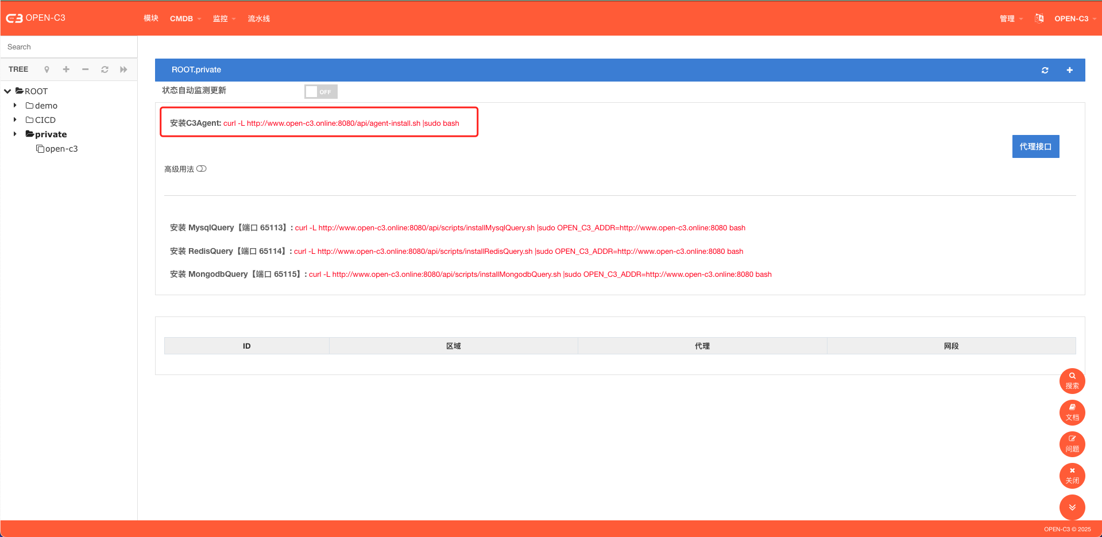Open the floating 搜索 search button
The width and height of the screenshot is (1102, 537).
click(x=1072, y=381)
